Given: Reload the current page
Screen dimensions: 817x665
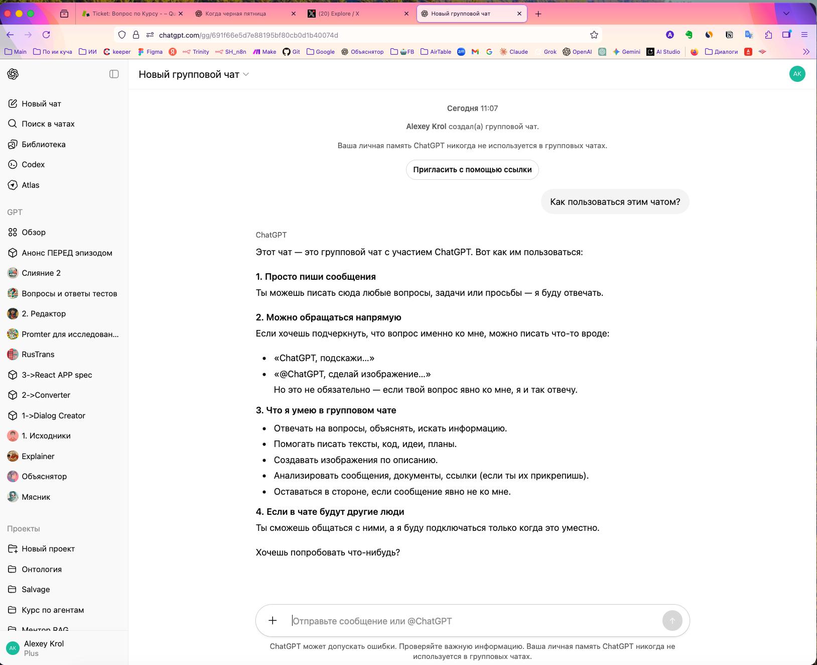Looking at the screenshot, I should pyautogui.click(x=47, y=34).
